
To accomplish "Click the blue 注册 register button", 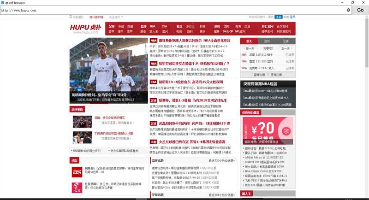I will pos(279,17).
